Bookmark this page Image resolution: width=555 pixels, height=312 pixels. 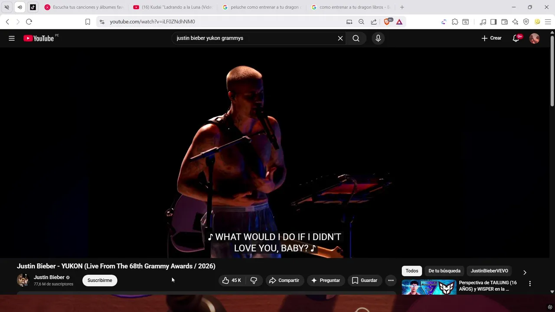(88, 22)
